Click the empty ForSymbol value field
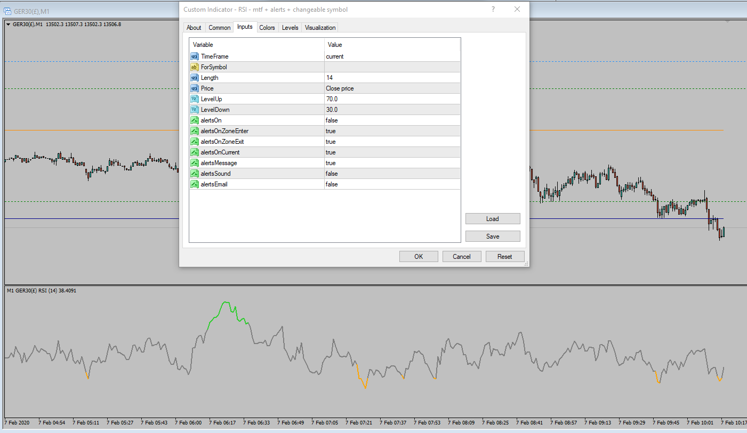Viewport: 747px width, 433px height. [392, 67]
